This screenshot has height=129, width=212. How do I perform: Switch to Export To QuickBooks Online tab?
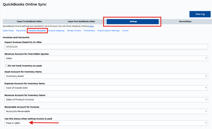(29, 21)
